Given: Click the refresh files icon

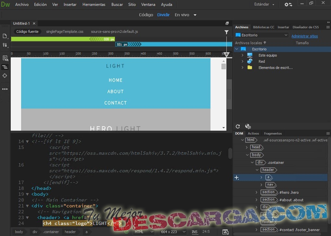Looking at the screenshot, I should click(238, 126).
